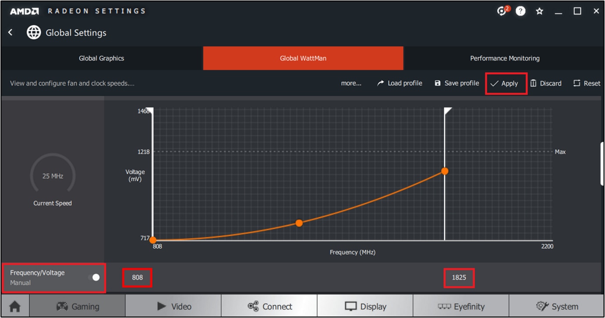Click the 717 voltage axis label
The image size is (605, 318).
(x=144, y=238)
